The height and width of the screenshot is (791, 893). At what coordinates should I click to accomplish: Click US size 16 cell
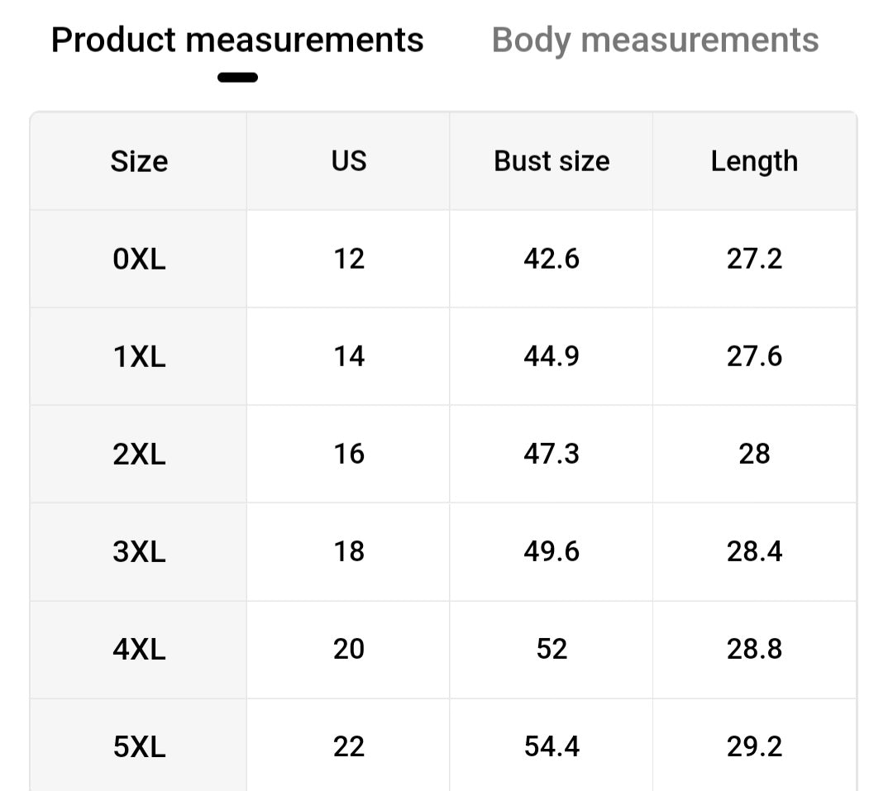347,454
